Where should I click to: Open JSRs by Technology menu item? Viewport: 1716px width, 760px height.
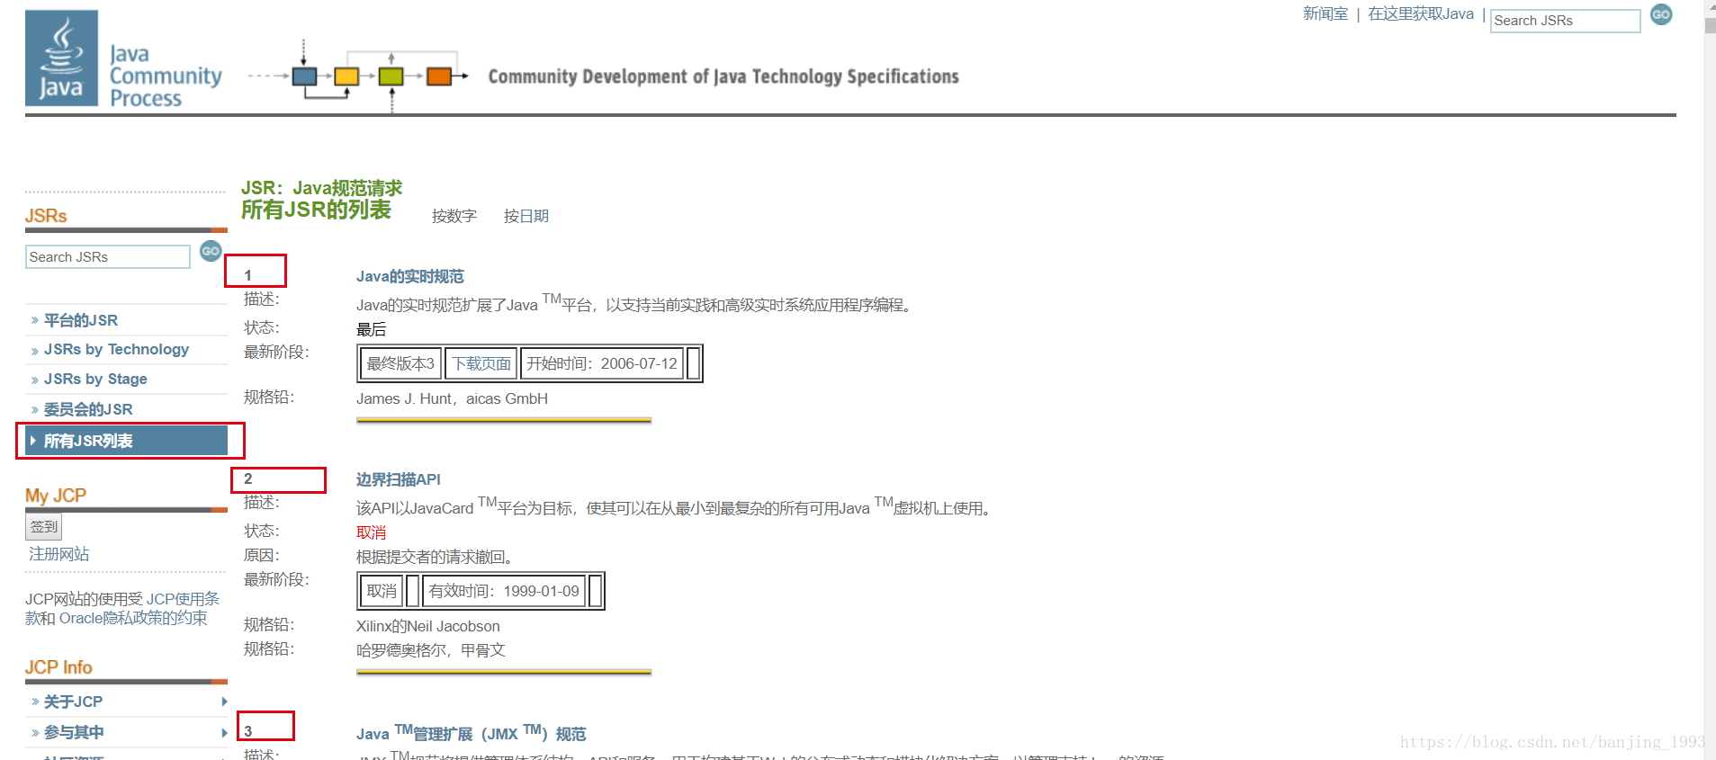[x=116, y=350]
